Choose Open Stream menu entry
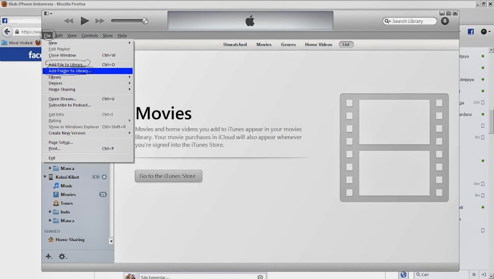 tap(88, 99)
